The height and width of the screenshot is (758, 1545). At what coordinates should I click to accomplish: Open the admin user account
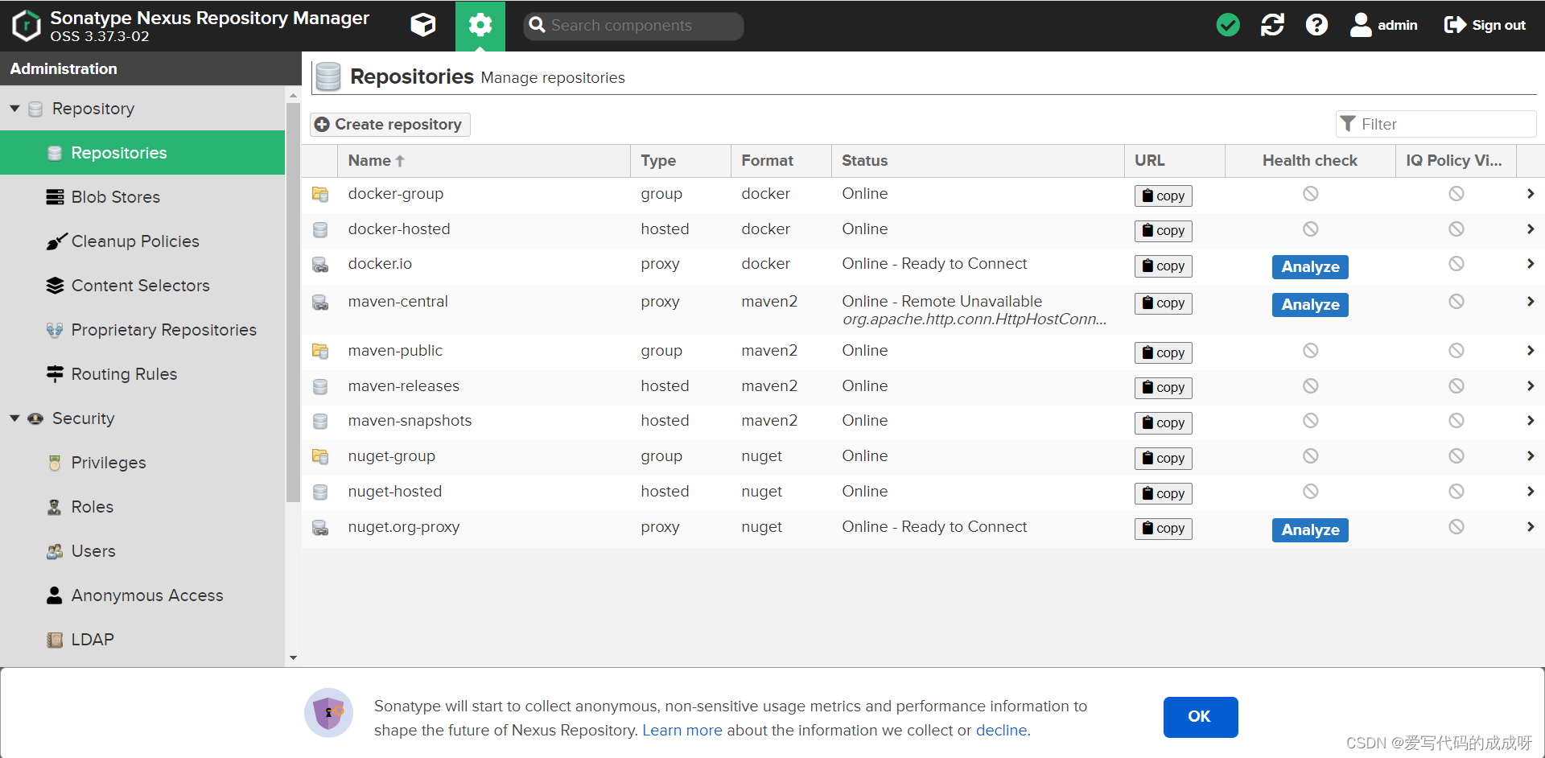tap(1384, 25)
